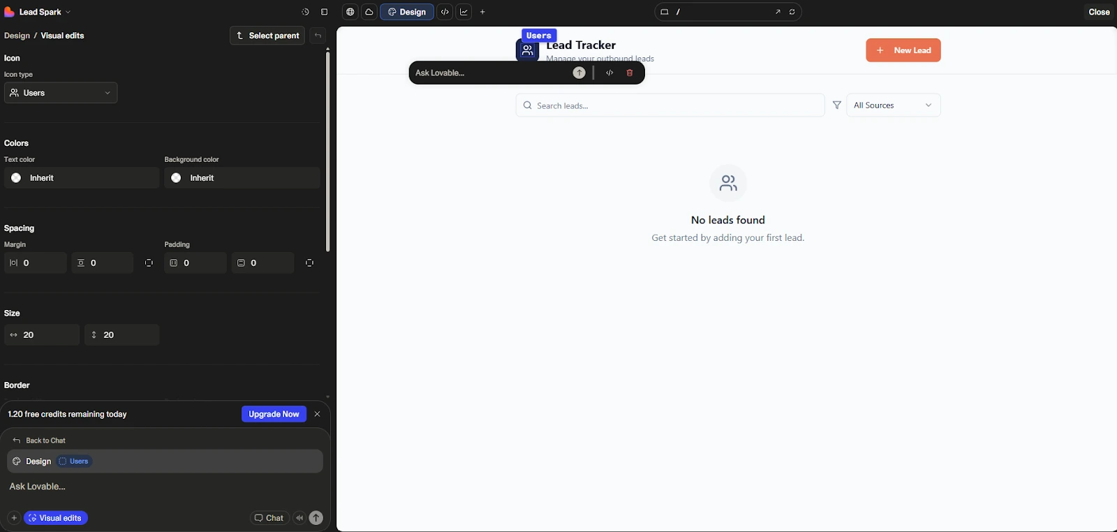The width and height of the screenshot is (1117, 532).
Task: Click the floating Ask Lovable prompt field
Action: point(491,73)
